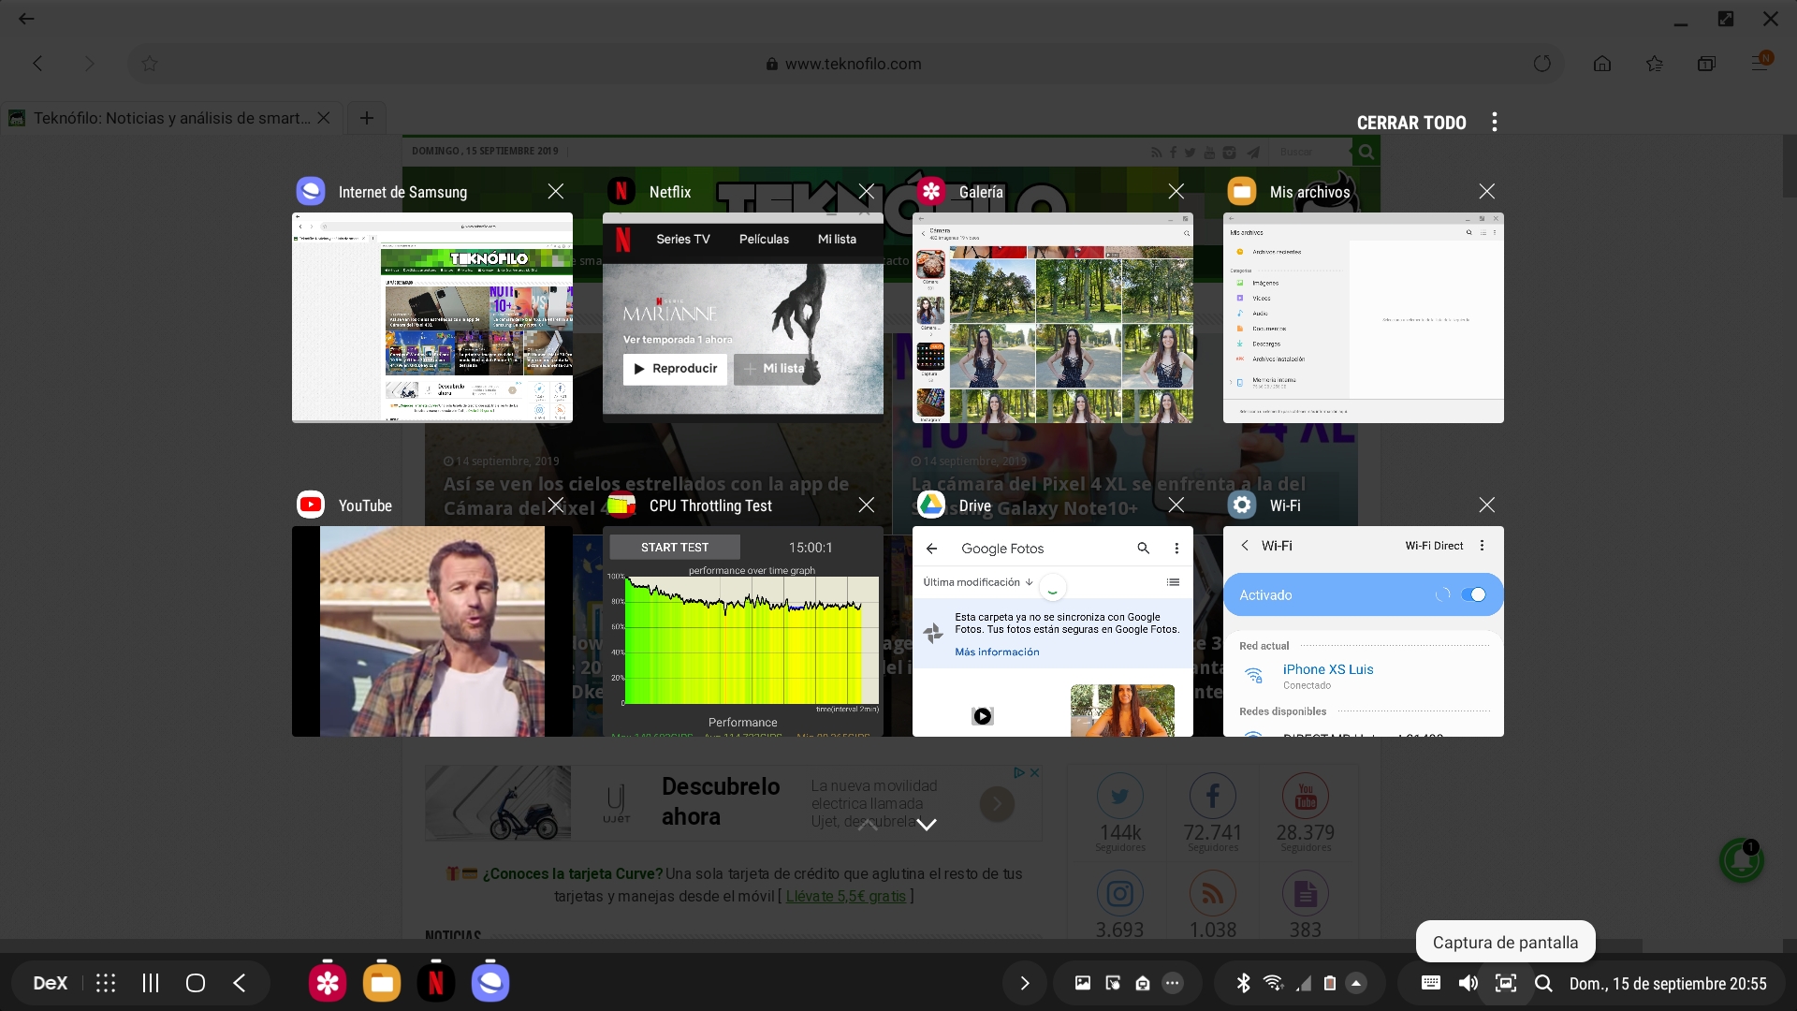Open Wi-Fi Direct in the Wi-Fi card

(x=1434, y=546)
